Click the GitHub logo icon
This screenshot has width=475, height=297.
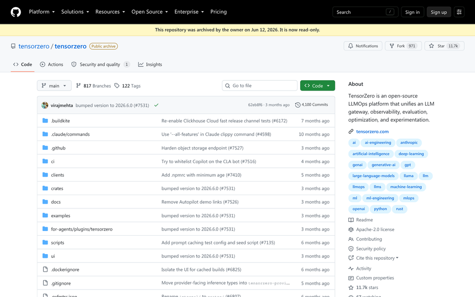coord(16,12)
